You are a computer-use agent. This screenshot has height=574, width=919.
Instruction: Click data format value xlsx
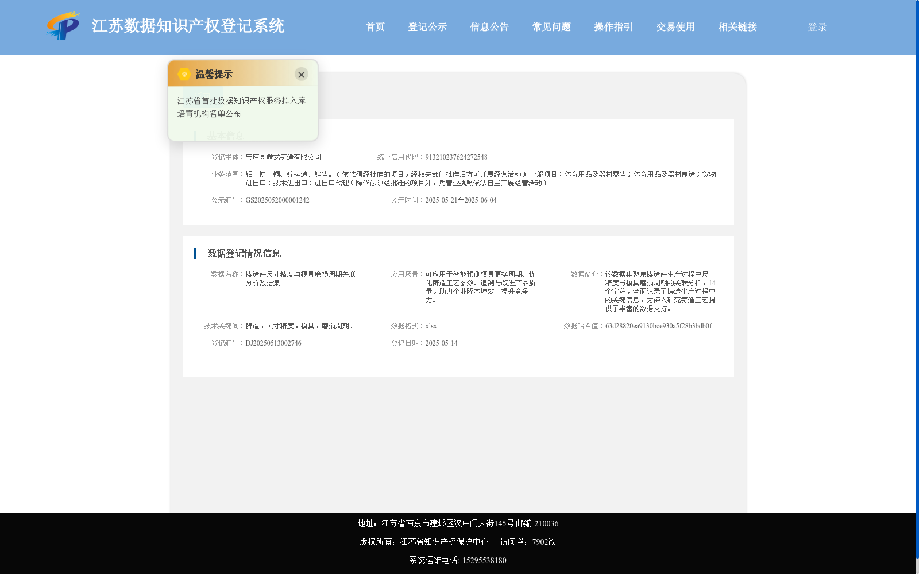(x=431, y=326)
